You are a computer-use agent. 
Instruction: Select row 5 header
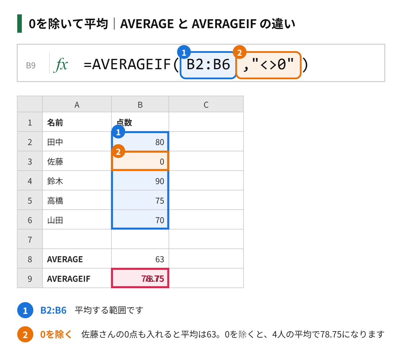point(30,200)
